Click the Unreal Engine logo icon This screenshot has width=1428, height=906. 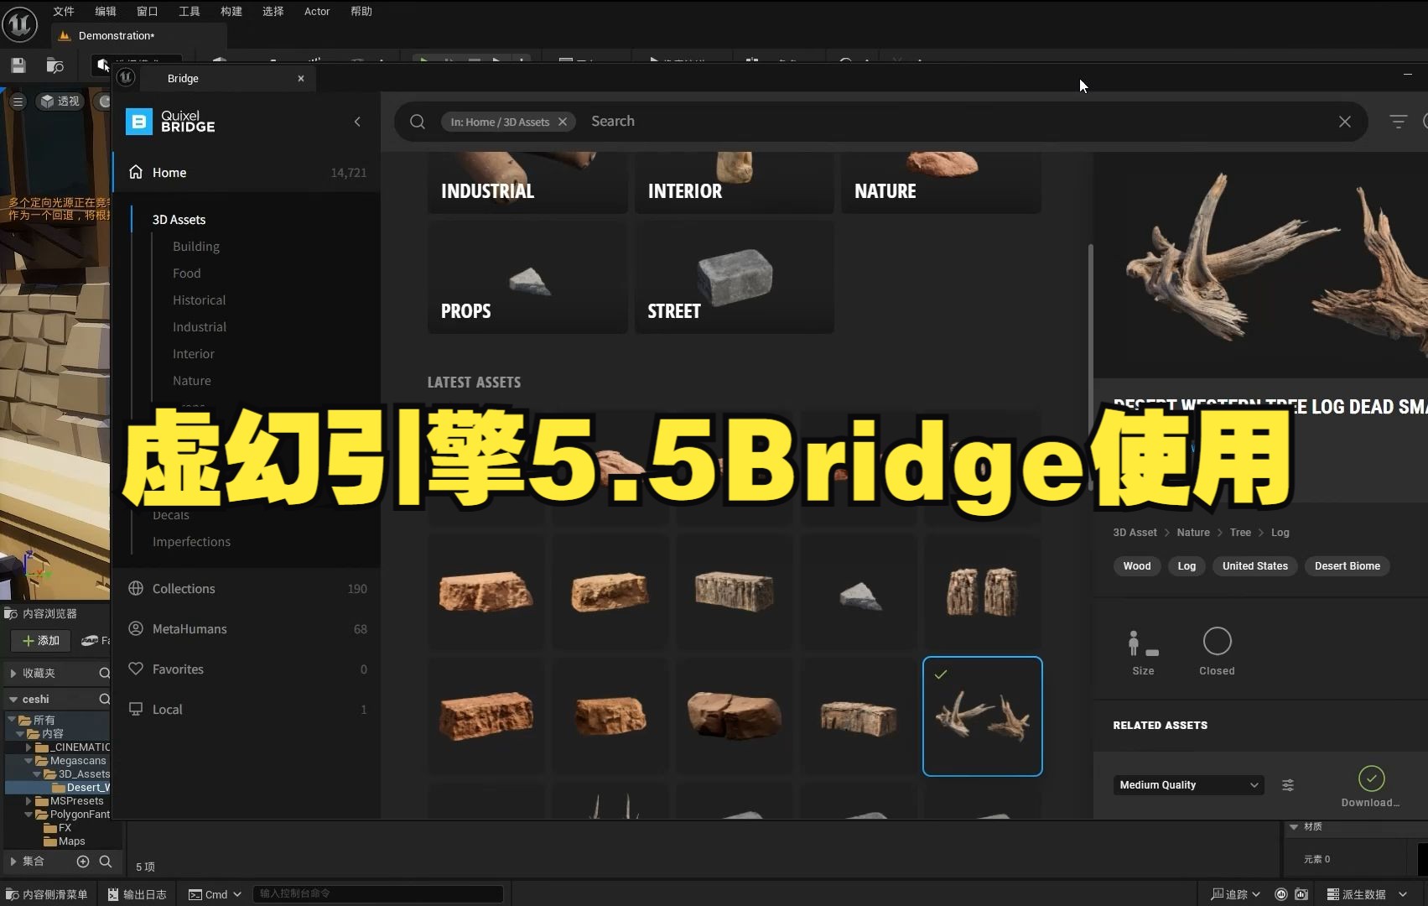19,23
